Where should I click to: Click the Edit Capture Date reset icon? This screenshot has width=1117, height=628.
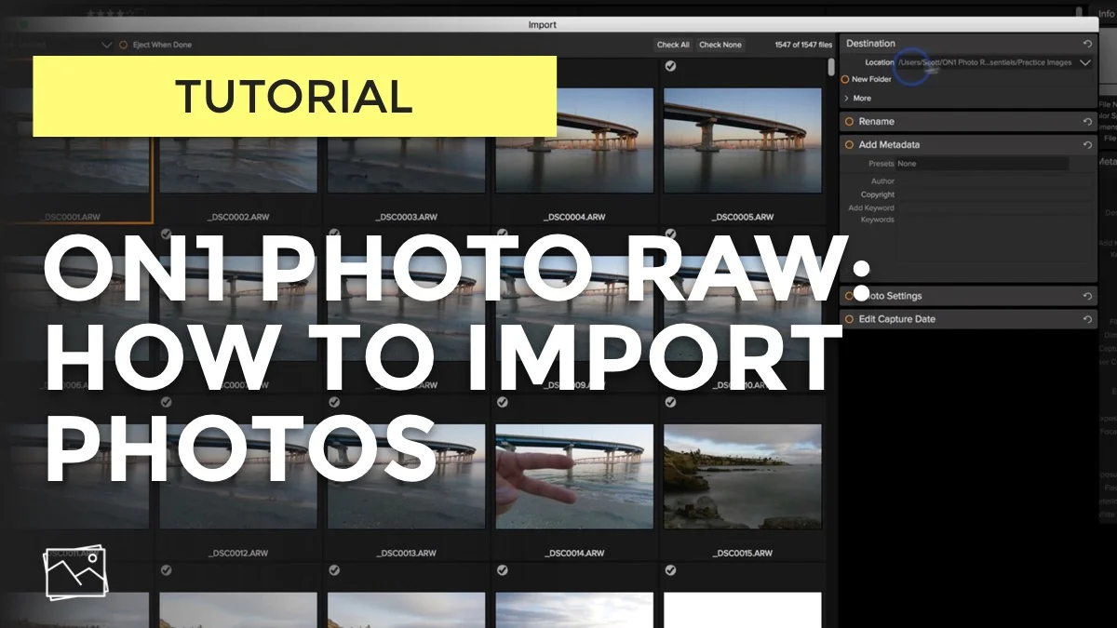1086,318
